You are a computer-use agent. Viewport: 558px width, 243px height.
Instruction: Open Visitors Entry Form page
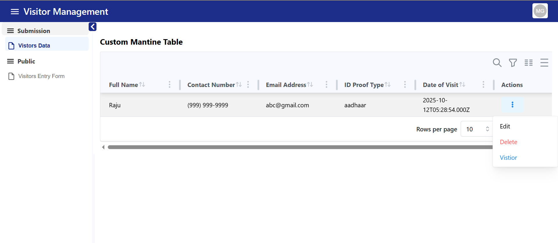point(41,76)
